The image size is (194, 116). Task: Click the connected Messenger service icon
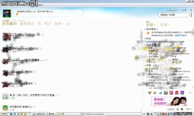[178, 109]
